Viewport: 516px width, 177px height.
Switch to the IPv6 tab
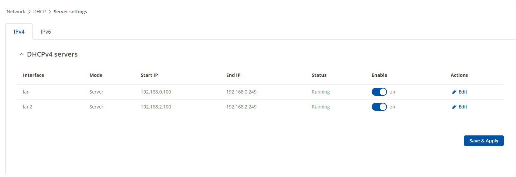46,32
